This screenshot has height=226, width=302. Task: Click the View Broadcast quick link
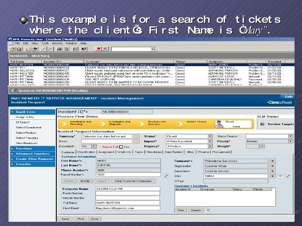pos(27,143)
